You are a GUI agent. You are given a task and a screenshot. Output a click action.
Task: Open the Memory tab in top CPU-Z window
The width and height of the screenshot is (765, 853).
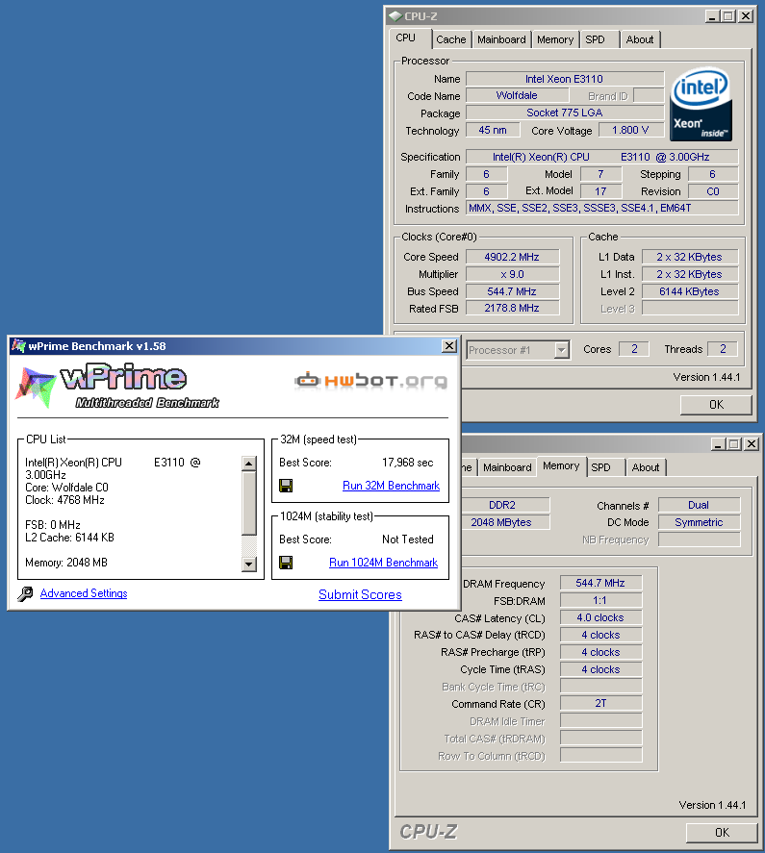(x=555, y=39)
